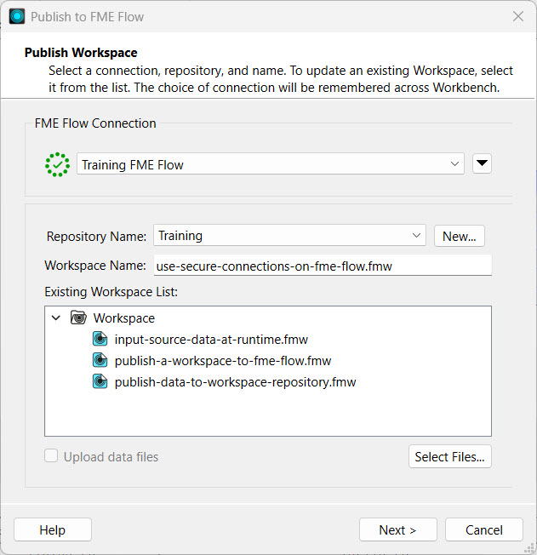The height and width of the screenshot is (555, 537).
Task: Click the publish-data-to-workspace-repository.fmw file icon
Action: point(101,382)
